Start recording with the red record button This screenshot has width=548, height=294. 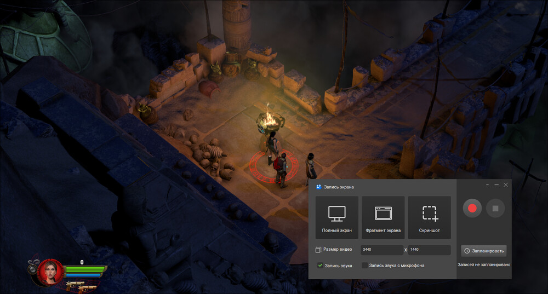tap(472, 209)
